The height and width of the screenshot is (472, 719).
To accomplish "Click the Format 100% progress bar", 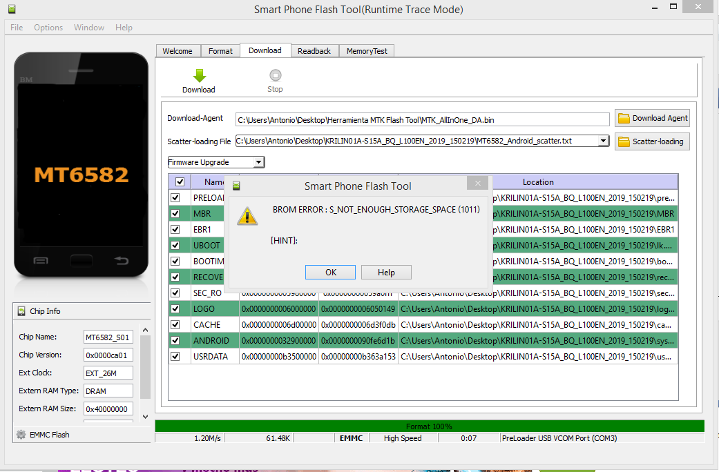I will (430, 426).
